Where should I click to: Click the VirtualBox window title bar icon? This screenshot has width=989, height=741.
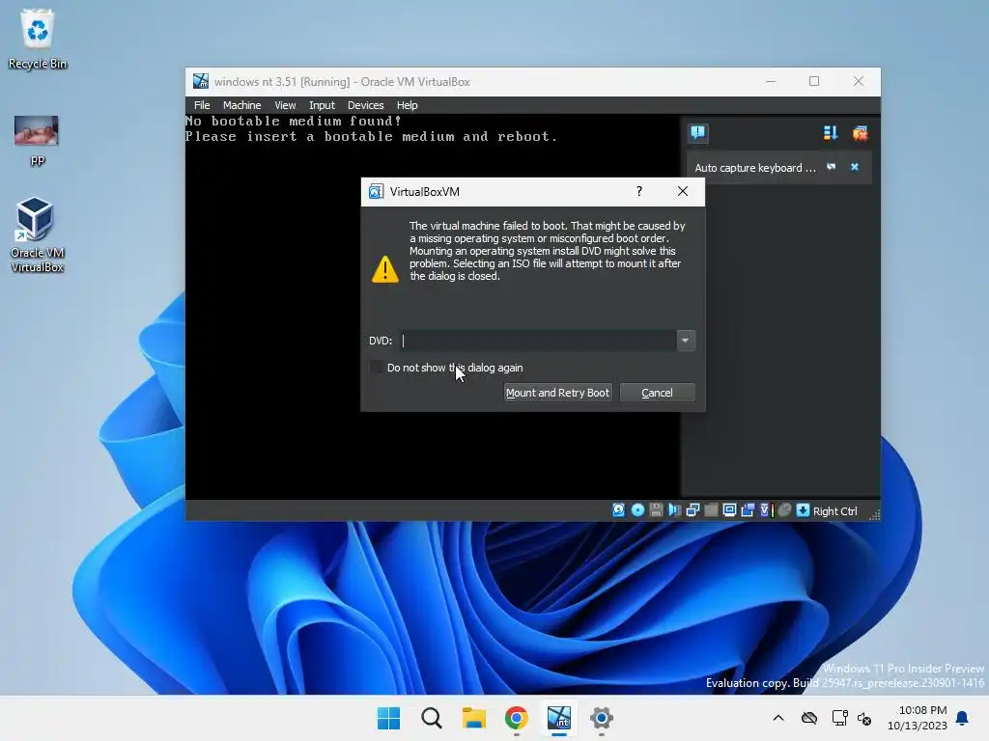[x=201, y=81]
